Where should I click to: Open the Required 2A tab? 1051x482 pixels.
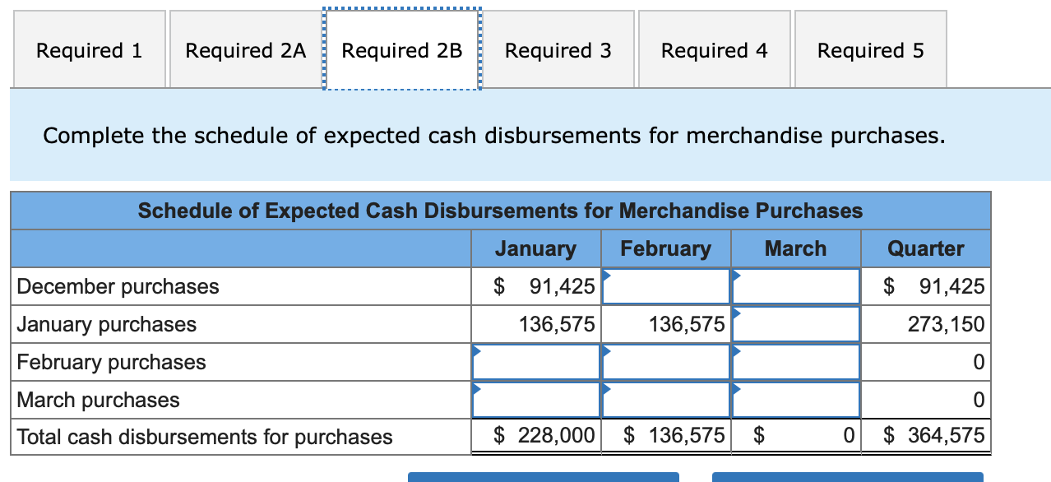[244, 49]
